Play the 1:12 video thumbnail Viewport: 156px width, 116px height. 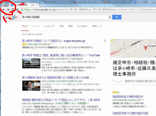point(31,63)
